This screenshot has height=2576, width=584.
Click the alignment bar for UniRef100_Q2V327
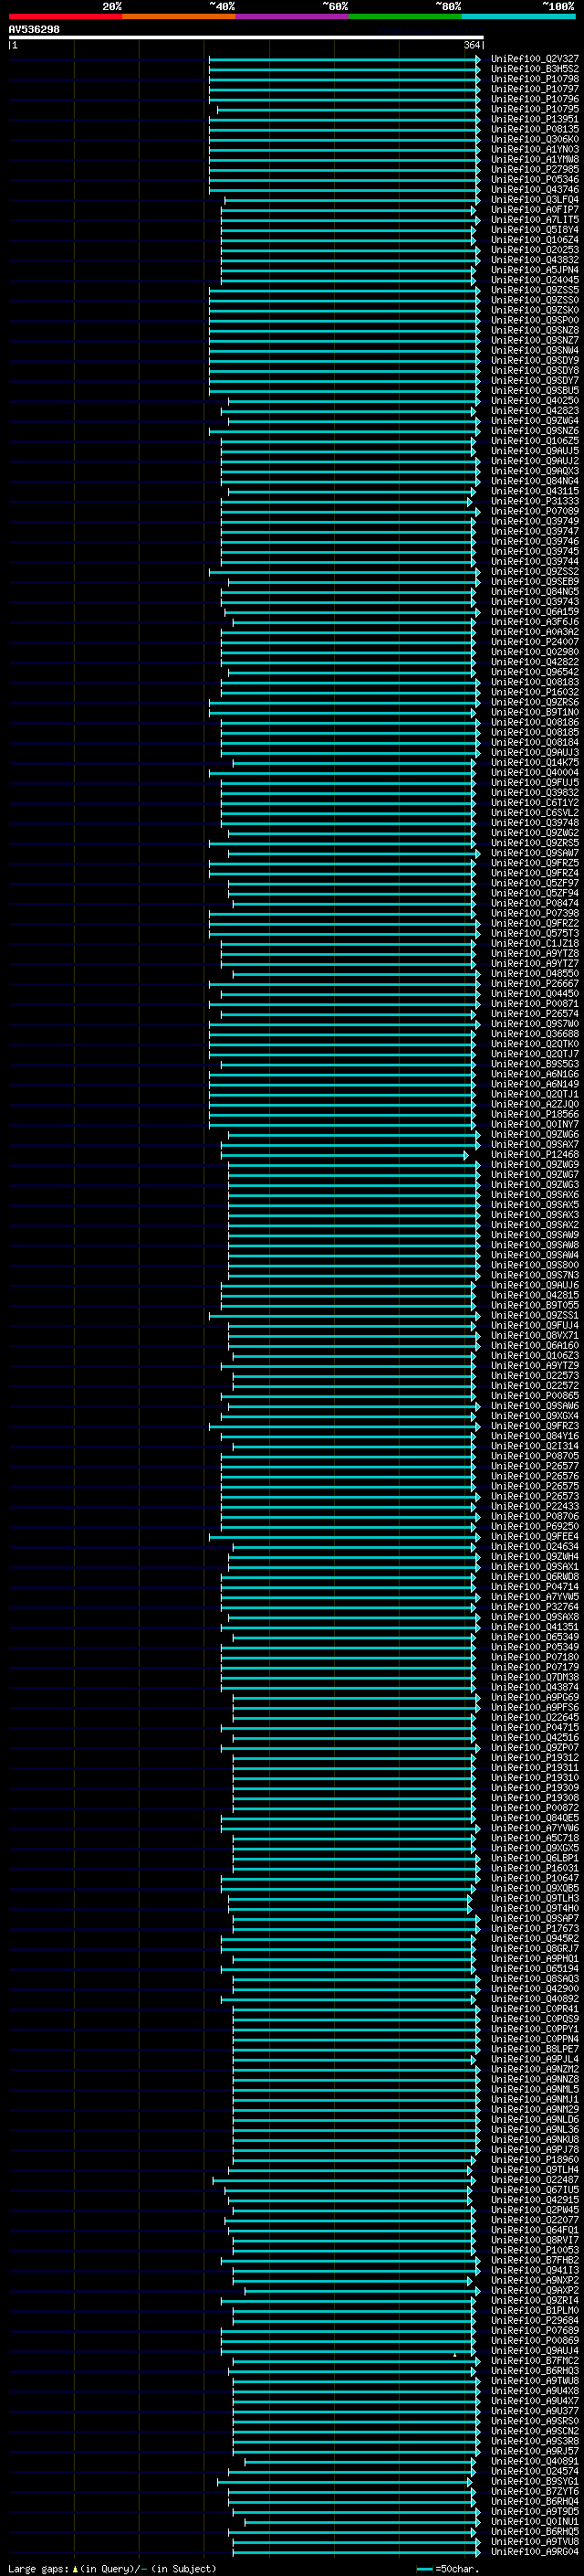tap(344, 59)
